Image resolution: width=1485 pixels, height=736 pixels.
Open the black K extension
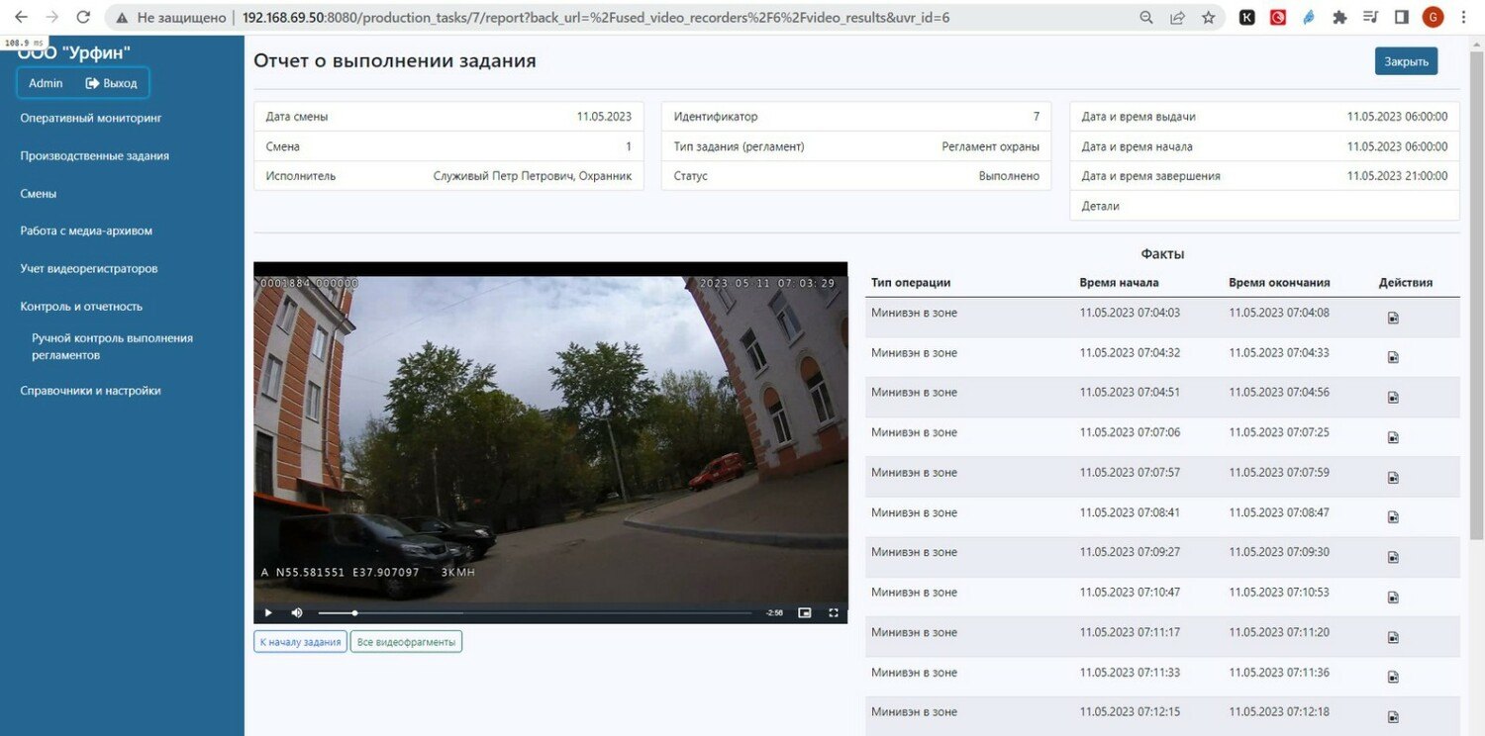tap(1247, 17)
